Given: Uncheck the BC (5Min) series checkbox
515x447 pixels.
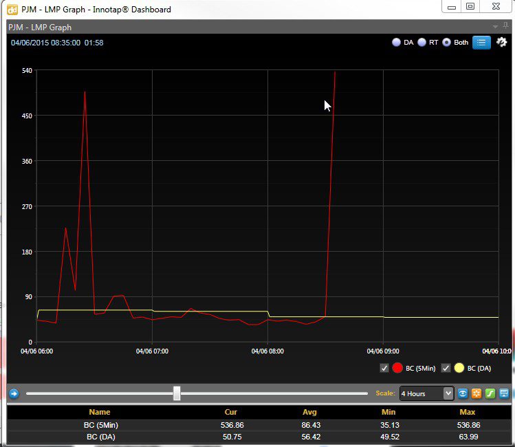Looking at the screenshot, I should [x=384, y=368].
